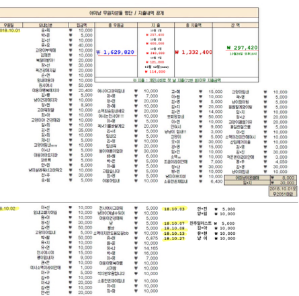
Task: Select the green footnote text under summary box
Action: [177, 80]
